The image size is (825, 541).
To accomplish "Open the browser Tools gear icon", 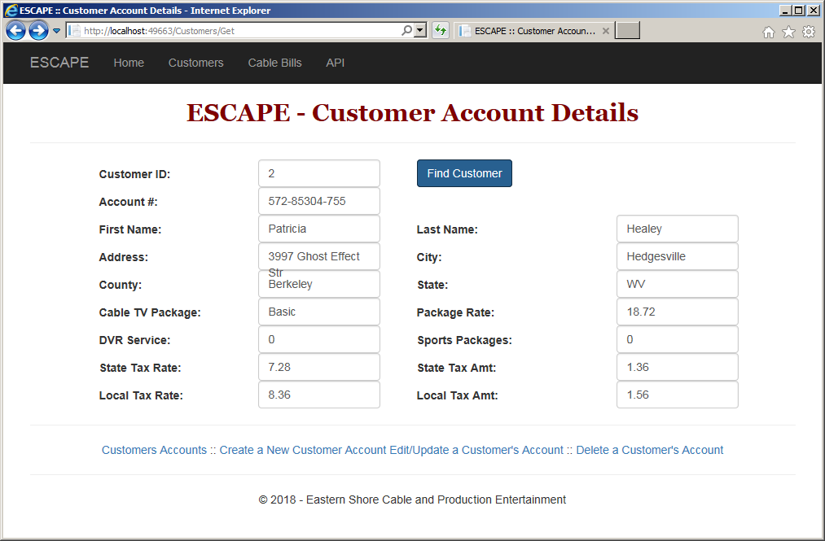I will pyautogui.click(x=809, y=32).
